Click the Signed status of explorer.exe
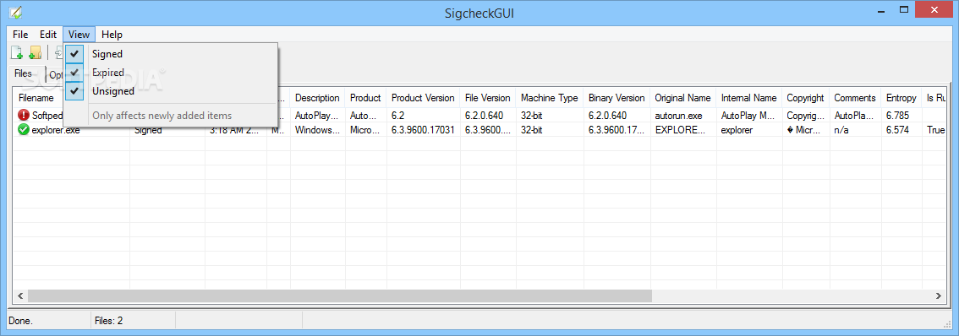Viewport: 959px width, 336px height. [148, 129]
